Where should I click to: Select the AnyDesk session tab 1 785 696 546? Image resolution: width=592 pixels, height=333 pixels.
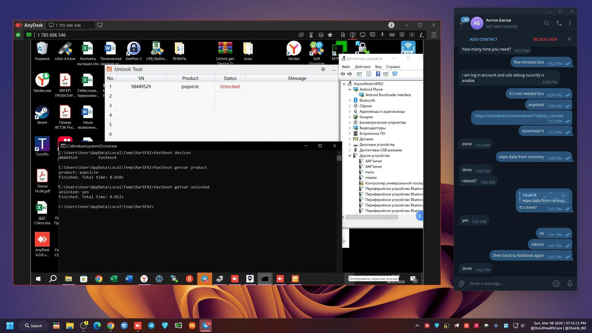pos(71,25)
